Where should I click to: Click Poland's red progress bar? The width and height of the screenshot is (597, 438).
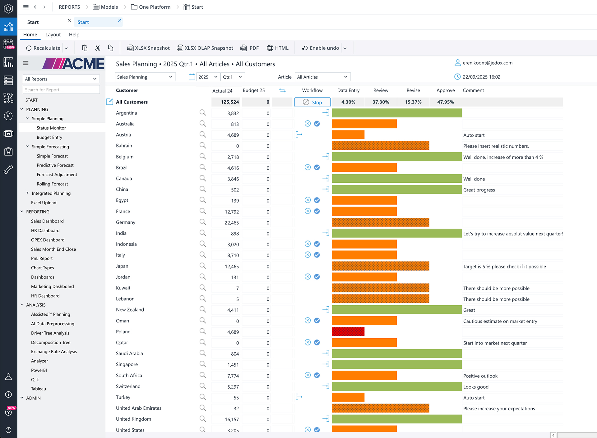[348, 332]
